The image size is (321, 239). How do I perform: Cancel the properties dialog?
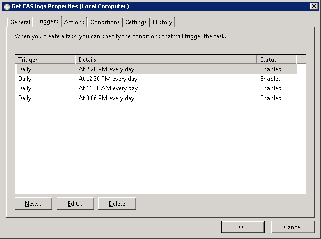point(293,227)
